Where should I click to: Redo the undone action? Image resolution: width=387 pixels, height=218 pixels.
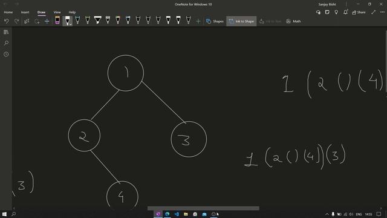[16, 21]
